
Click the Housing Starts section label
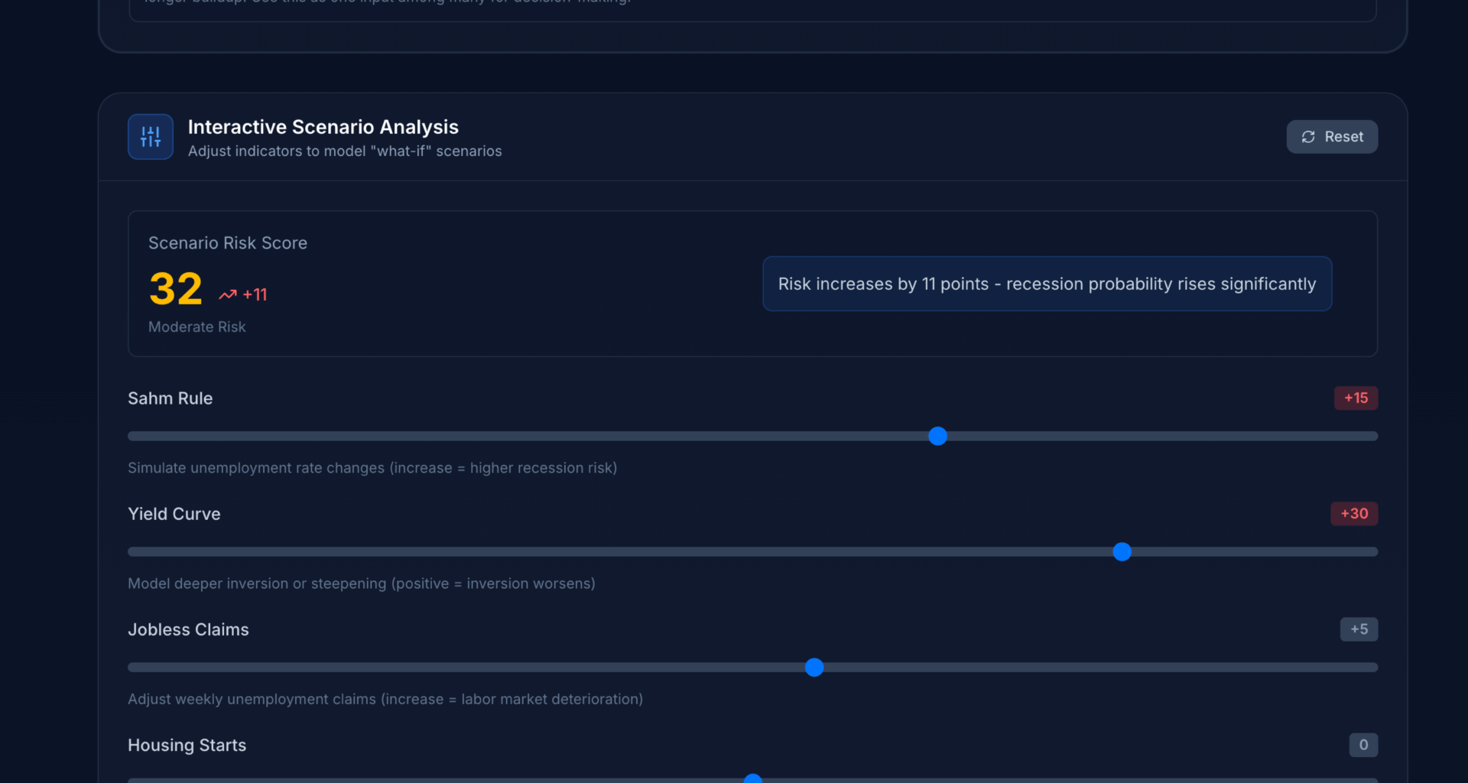[187, 745]
